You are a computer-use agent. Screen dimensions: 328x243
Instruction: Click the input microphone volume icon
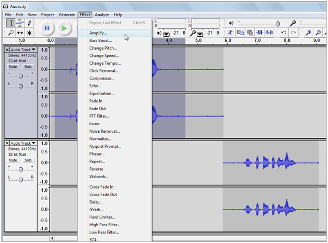pyautogui.click(x=292, y=23)
